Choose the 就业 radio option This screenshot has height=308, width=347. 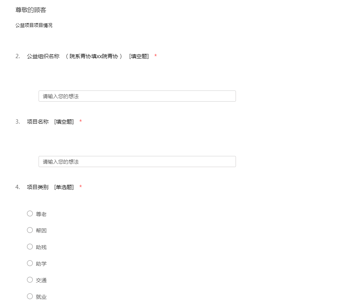(30, 296)
